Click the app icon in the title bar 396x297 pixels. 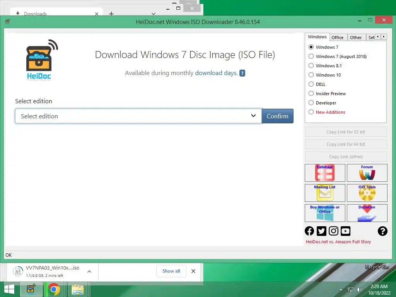8,22
